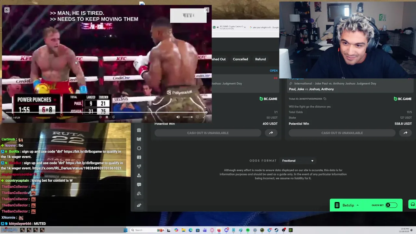Skip forward using the forward-skip icon
The image size is (416, 234).
[x=113, y=117]
